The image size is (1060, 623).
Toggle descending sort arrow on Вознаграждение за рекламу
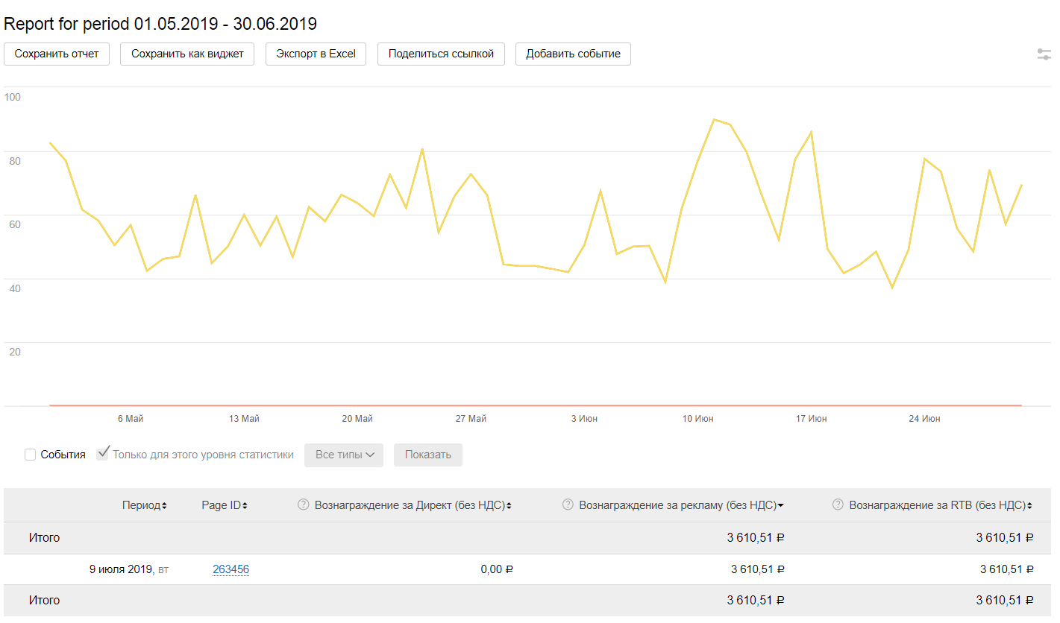780,506
